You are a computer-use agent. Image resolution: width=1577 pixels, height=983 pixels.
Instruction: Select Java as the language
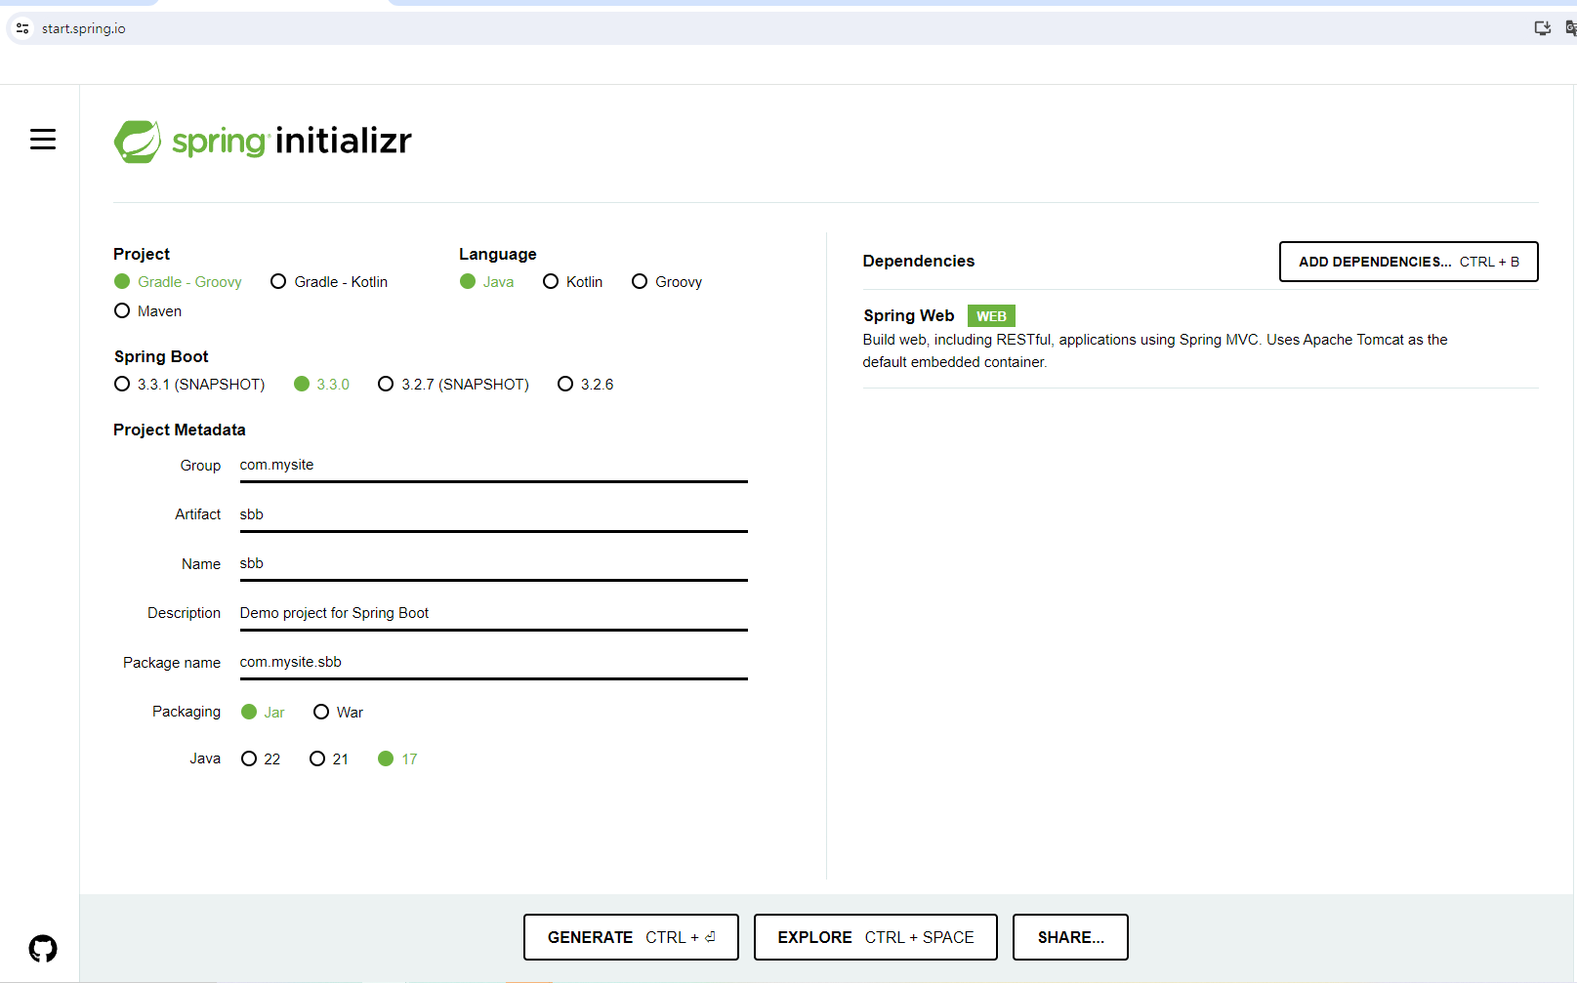[487, 282]
